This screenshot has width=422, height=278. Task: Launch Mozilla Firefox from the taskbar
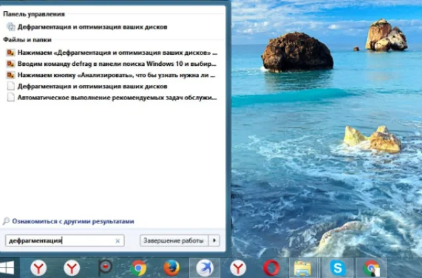(171, 268)
